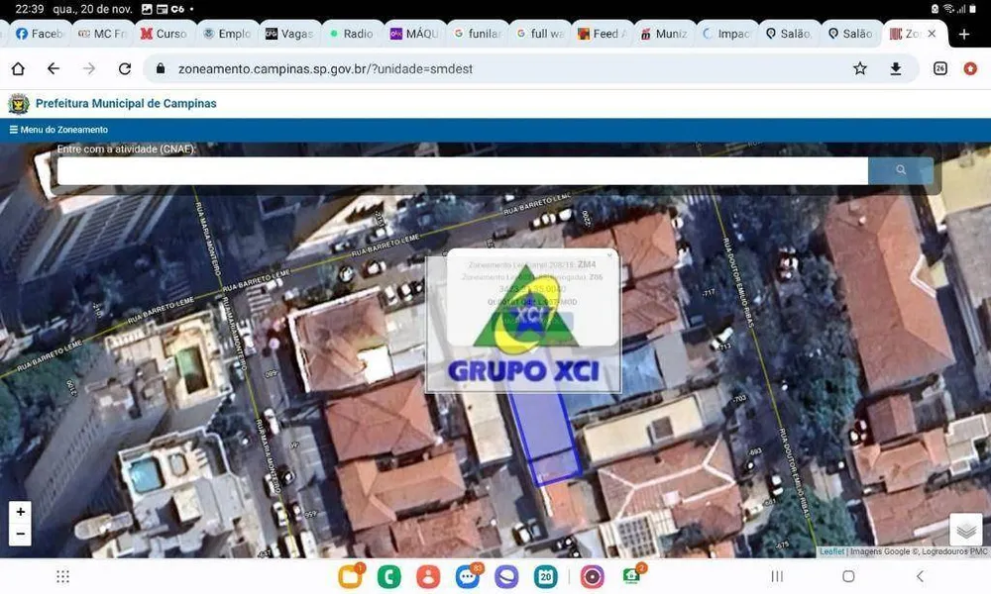This screenshot has width=991, height=594.
Task: Go to browser home page icon
Action: pyautogui.click(x=18, y=69)
